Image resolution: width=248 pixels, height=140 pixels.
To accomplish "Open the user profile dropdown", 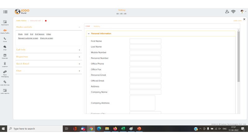I will pyautogui.click(x=243, y=12).
